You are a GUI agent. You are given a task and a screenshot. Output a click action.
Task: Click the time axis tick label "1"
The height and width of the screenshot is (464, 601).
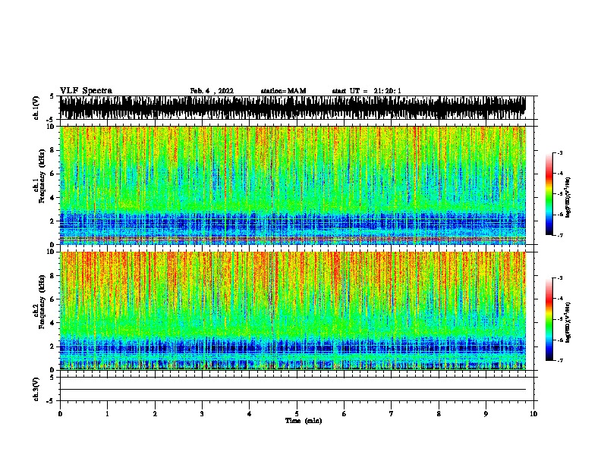(x=107, y=414)
